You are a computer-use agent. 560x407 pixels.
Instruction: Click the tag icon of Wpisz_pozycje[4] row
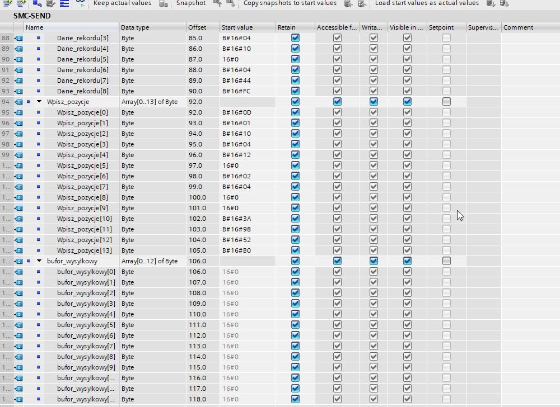(18, 155)
